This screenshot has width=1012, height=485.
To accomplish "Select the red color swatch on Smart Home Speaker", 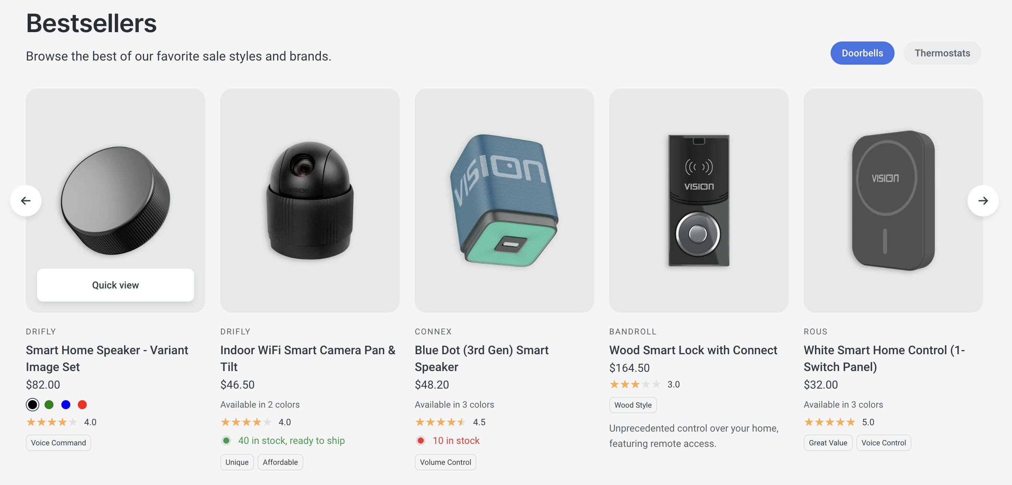I will click(x=82, y=404).
